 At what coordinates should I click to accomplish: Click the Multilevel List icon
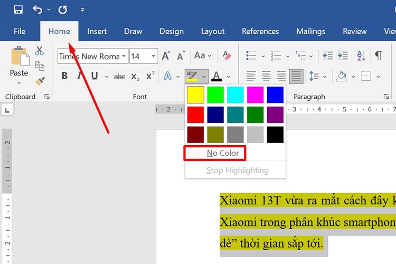click(x=300, y=55)
